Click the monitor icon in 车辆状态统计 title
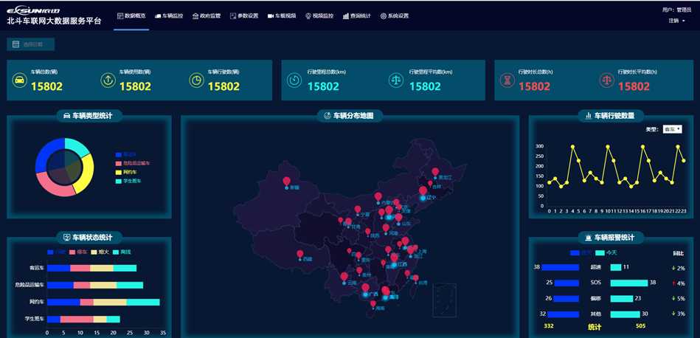700x338 pixels. click(x=67, y=238)
